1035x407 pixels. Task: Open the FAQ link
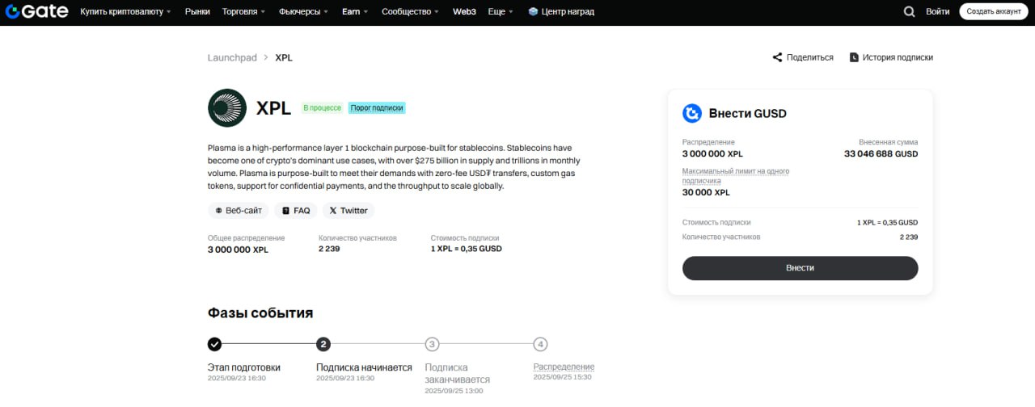(x=295, y=211)
